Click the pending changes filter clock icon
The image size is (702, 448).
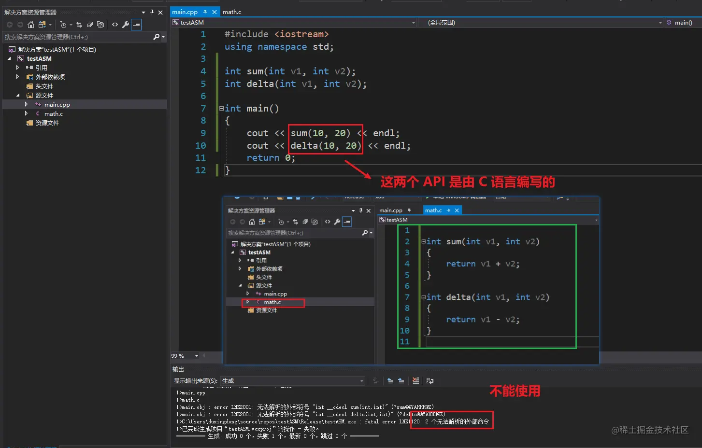click(63, 25)
